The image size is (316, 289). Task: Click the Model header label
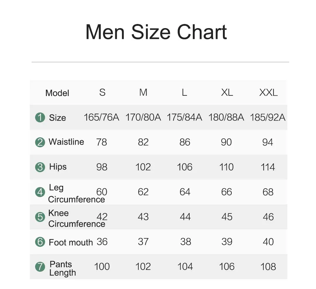[x=57, y=93]
